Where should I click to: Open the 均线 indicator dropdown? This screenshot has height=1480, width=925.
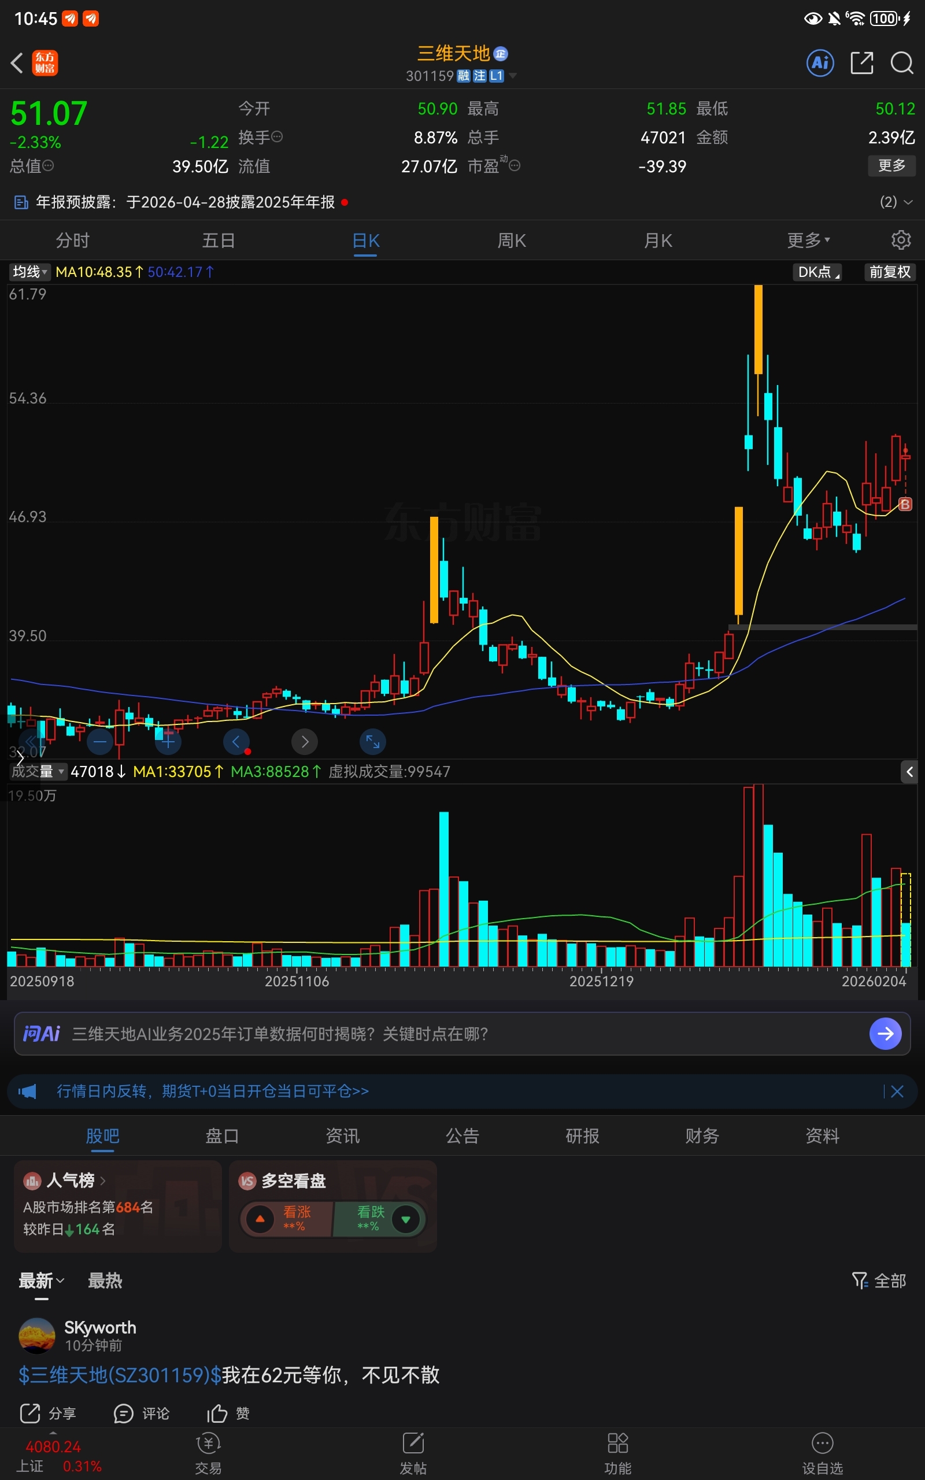(29, 272)
